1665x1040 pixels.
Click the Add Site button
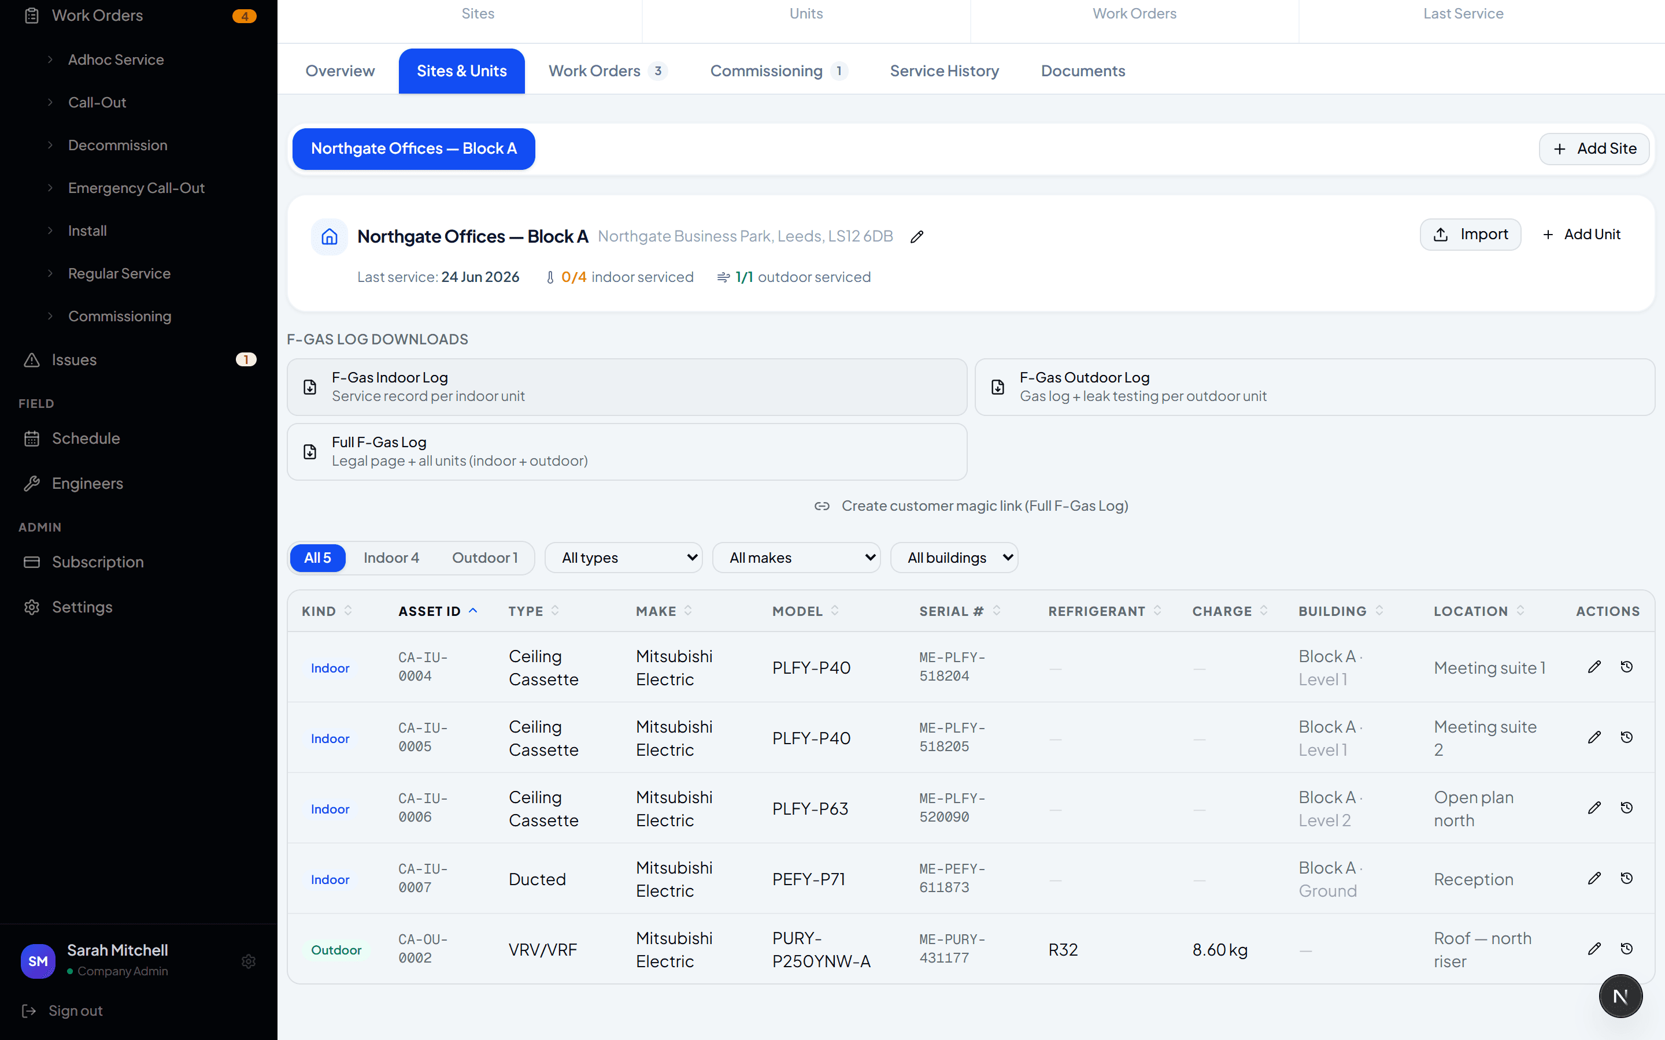pyautogui.click(x=1594, y=148)
